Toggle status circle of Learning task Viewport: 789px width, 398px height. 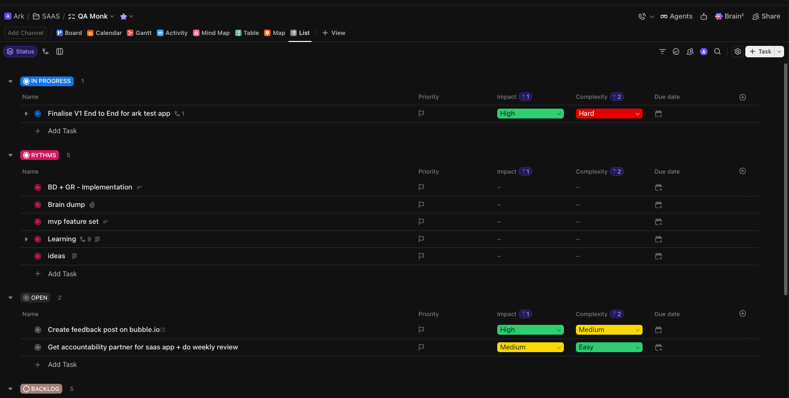tap(38, 239)
